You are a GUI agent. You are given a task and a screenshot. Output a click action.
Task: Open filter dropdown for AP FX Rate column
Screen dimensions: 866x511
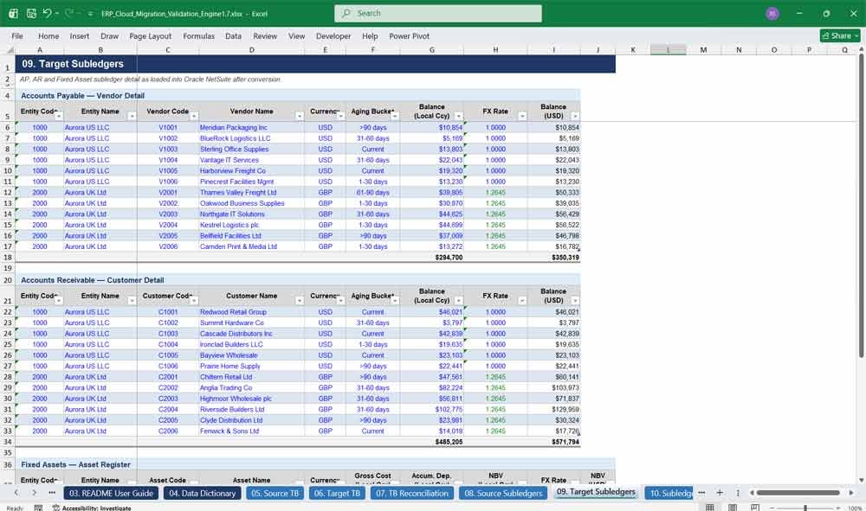tap(522, 117)
